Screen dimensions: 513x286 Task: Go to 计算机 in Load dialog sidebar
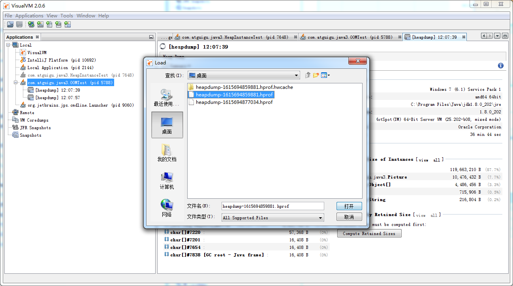pyautogui.click(x=167, y=180)
